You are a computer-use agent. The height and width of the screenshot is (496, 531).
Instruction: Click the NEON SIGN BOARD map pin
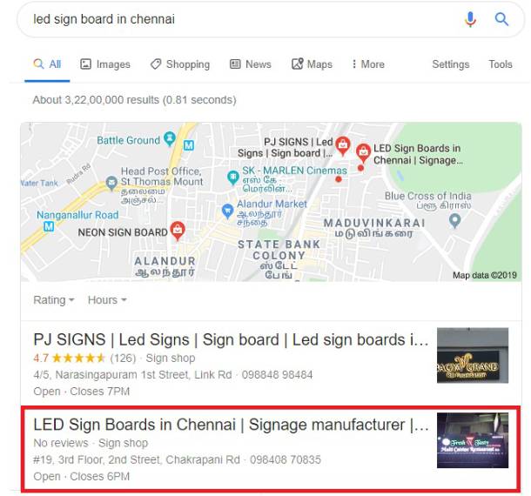click(x=178, y=231)
